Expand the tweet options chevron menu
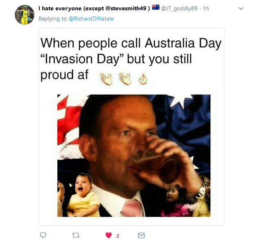Image resolution: width=259 pixels, height=241 pixels. 241,9
